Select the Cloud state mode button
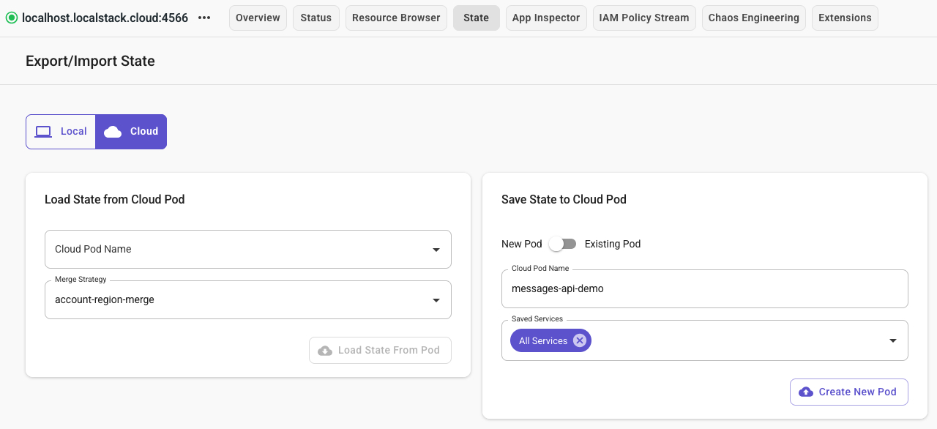937x429 pixels. pyautogui.click(x=131, y=132)
